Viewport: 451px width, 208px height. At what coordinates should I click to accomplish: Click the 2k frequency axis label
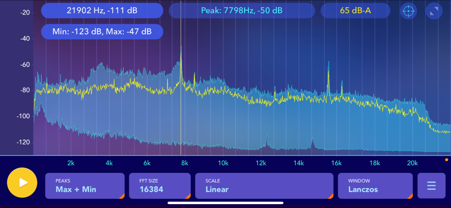point(71,163)
